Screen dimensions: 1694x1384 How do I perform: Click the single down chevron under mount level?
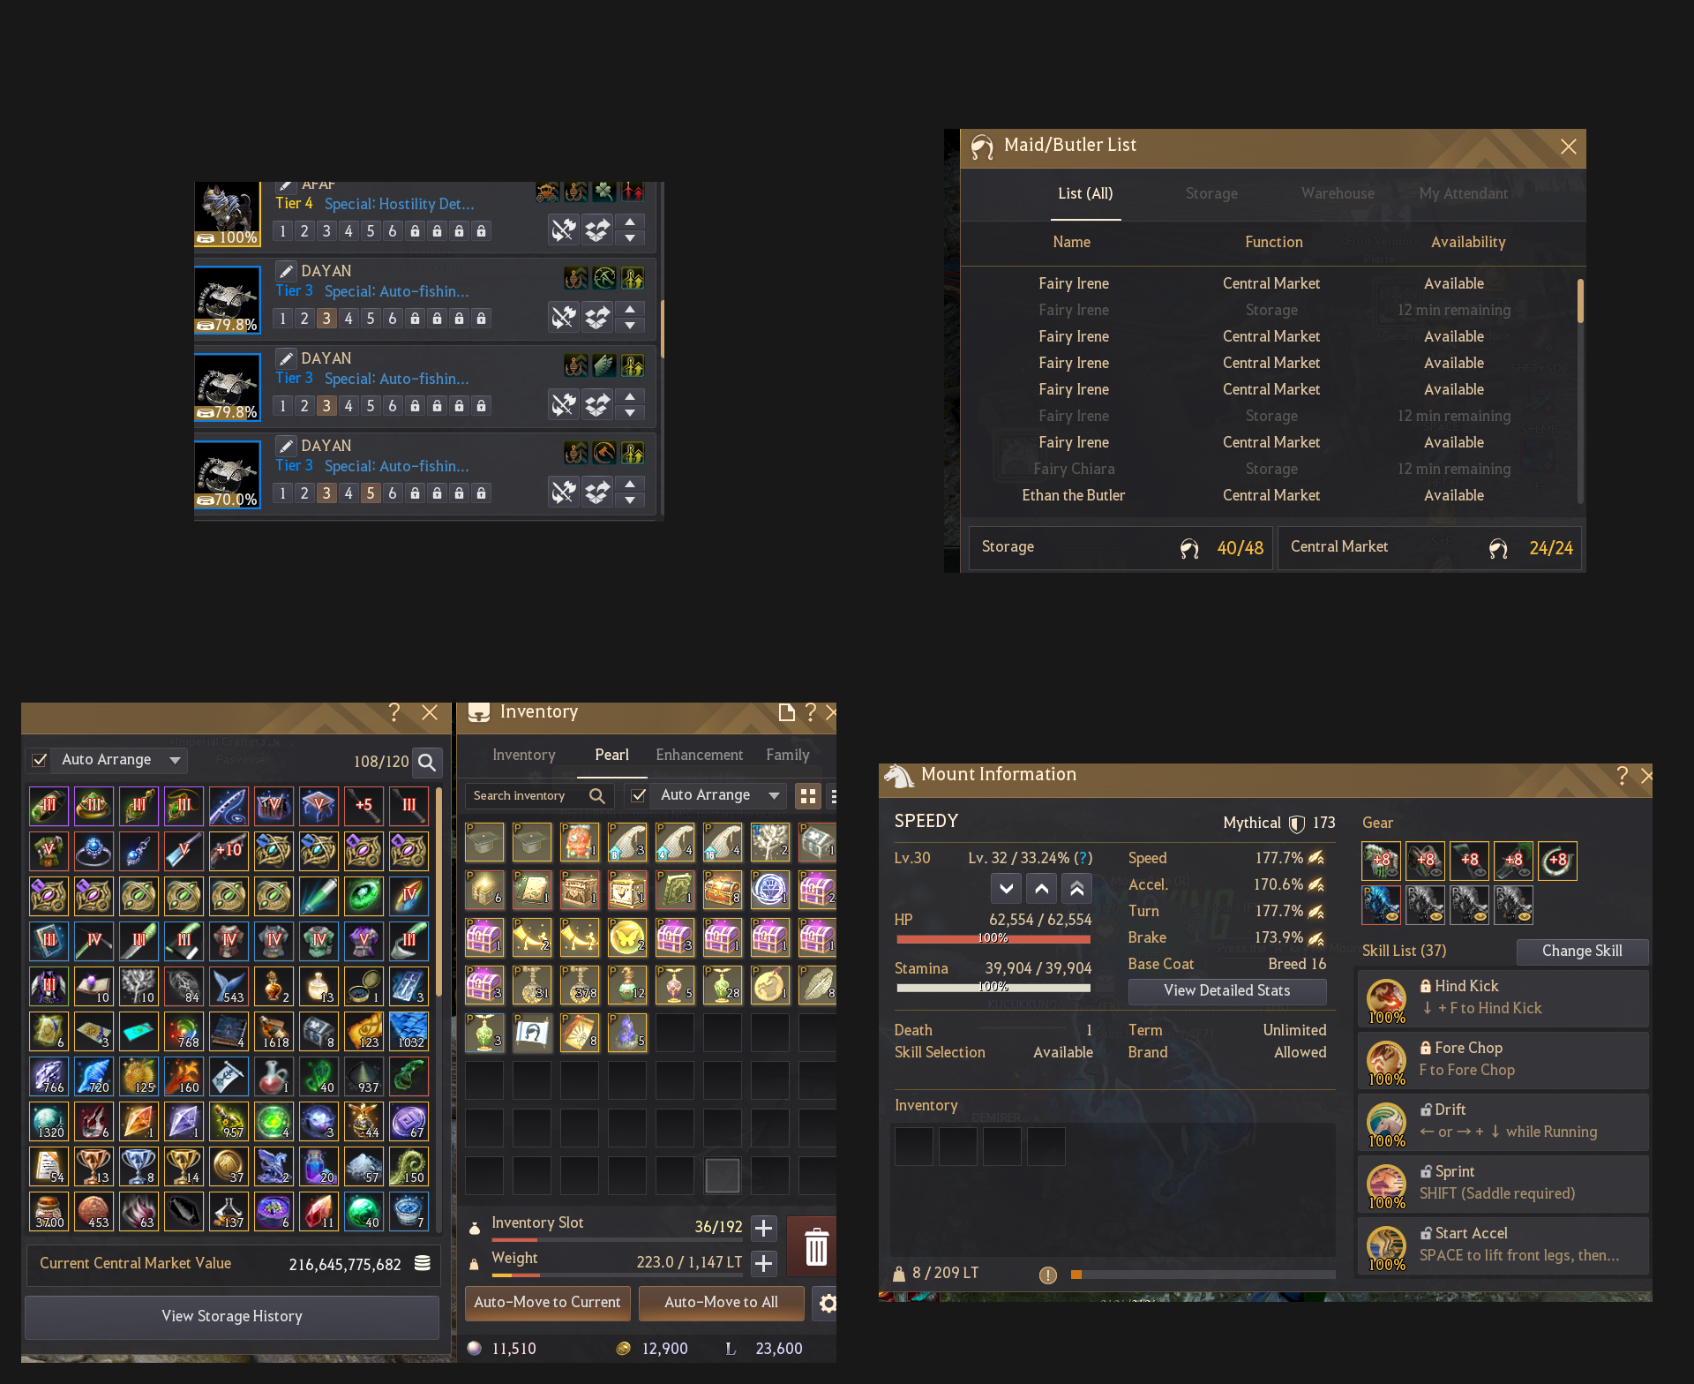[x=1006, y=888]
